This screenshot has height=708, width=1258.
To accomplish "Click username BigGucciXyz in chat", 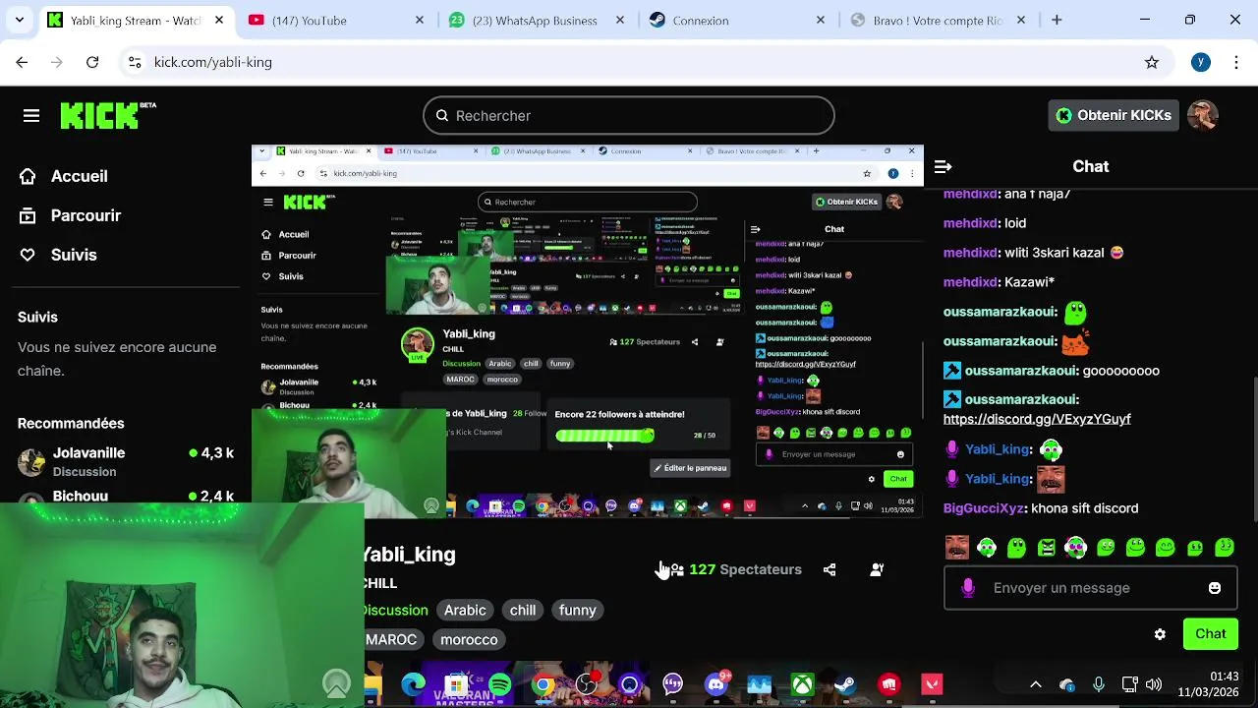I will 984,508.
